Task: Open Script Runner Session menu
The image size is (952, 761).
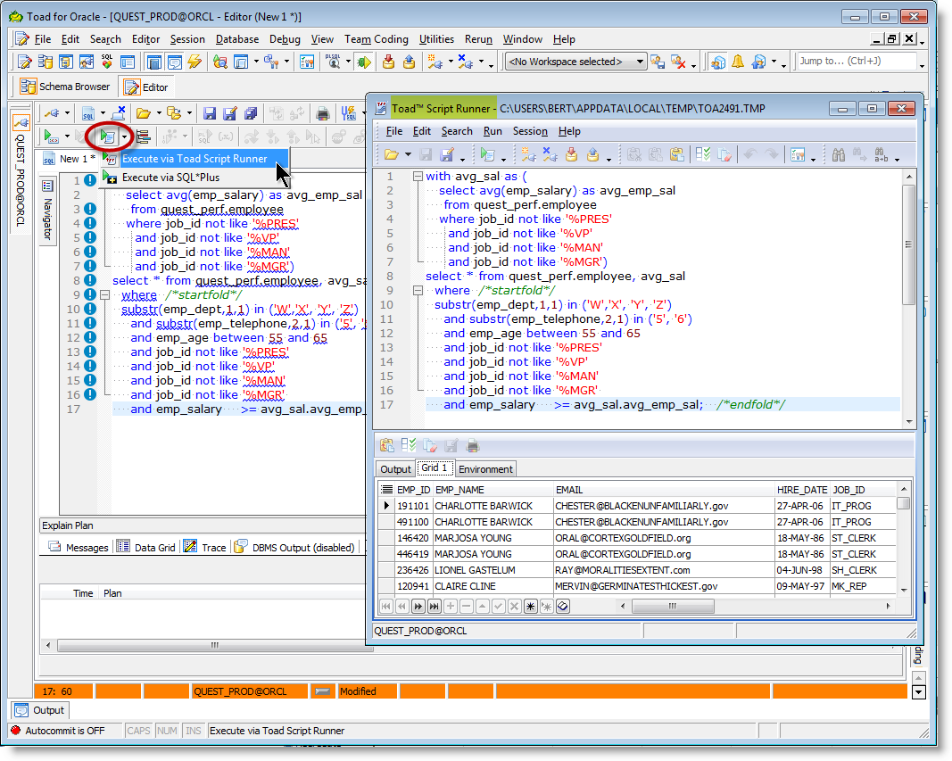Action: 530,131
